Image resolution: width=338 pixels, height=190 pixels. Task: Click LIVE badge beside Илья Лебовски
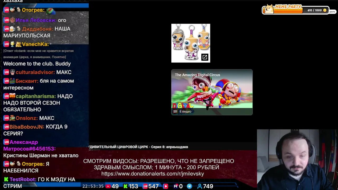6,20
